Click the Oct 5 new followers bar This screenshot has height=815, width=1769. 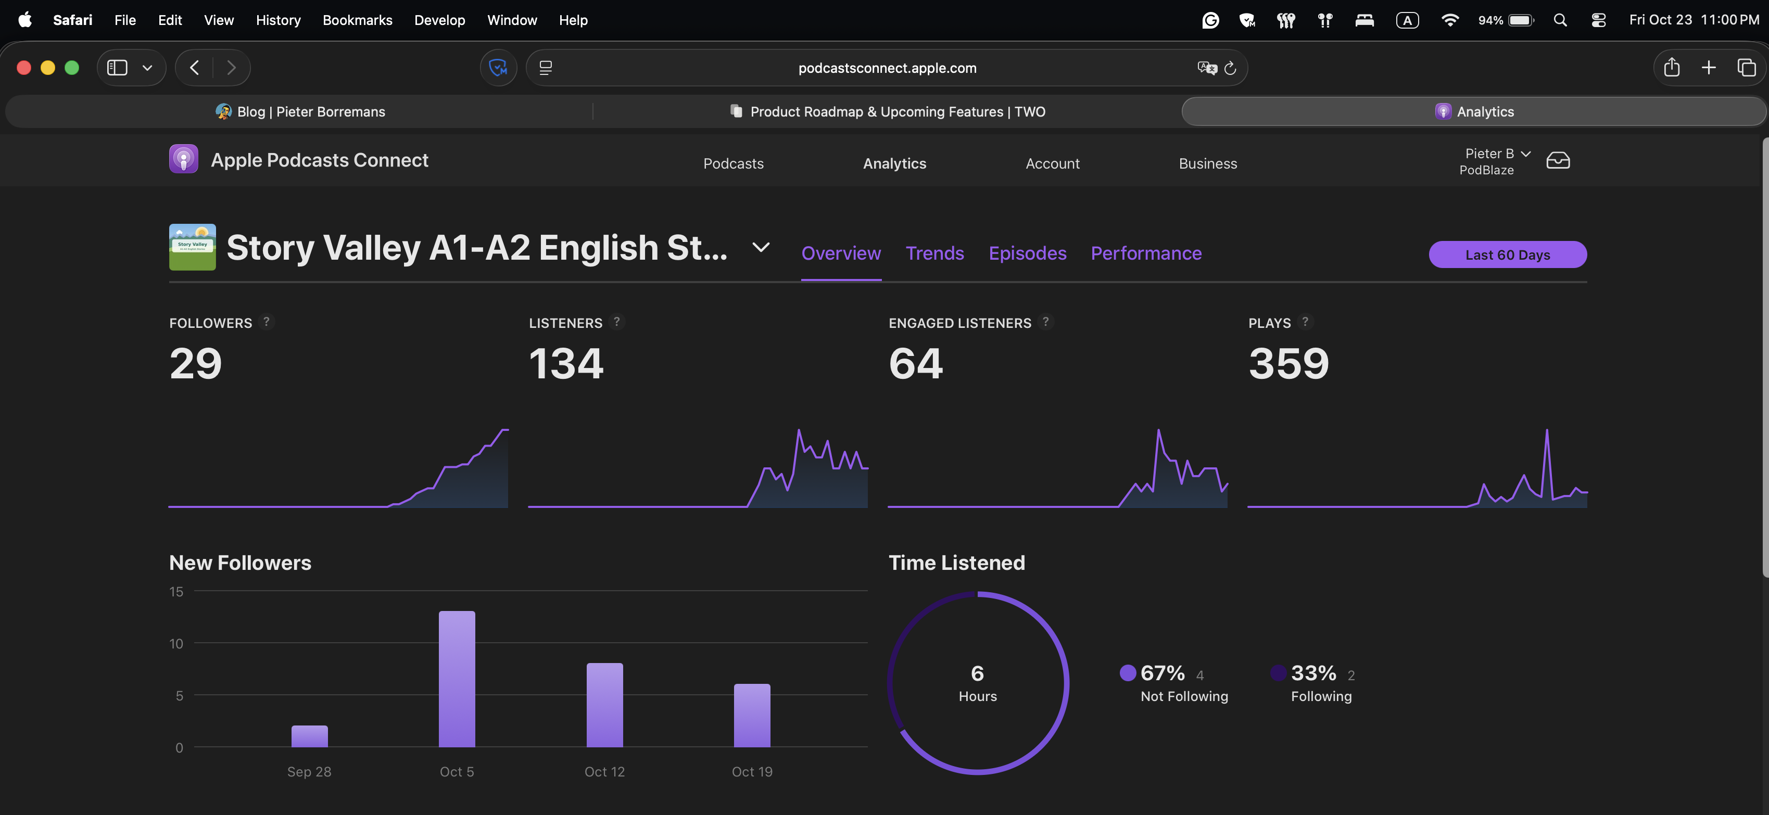(457, 678)
